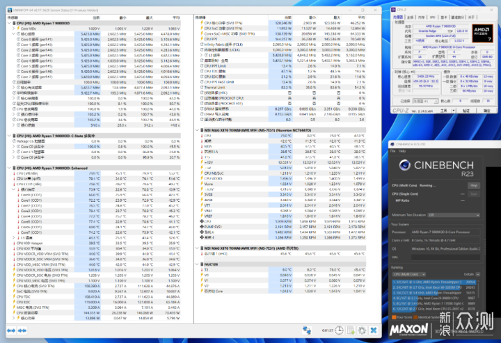This screenshot has width=501, height=343.
Task: Open Cinebench File menu
Action: tap(392, 151)
